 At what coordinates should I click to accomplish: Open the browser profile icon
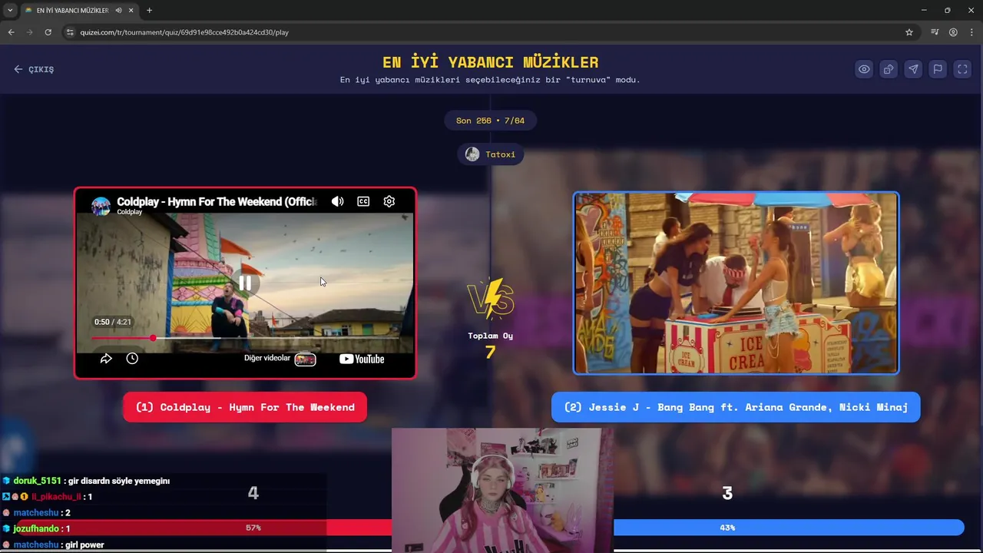(953, 32)
